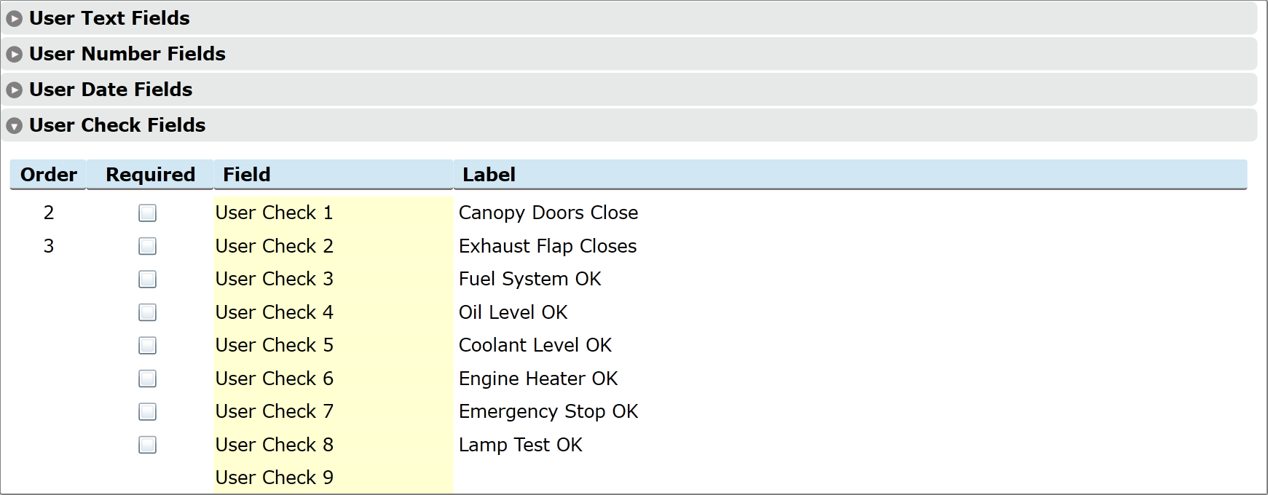Expand the User Number Fields section
Viewport: 1268px width, 495px height.
pos(127,54)
